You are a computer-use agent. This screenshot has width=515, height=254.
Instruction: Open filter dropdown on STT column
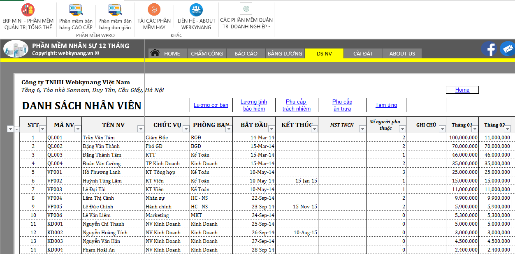coord(43,129)
